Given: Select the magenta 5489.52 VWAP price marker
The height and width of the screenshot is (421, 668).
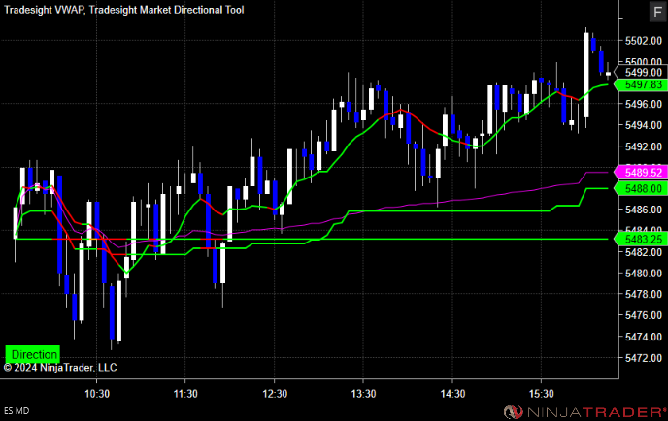Looking at the screenshot, I should 643,173.
